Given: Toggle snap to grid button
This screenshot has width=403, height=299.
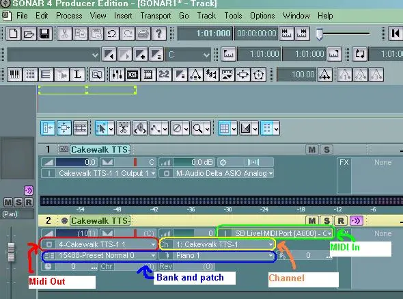Looking at the screenshot, I should 224,128.
